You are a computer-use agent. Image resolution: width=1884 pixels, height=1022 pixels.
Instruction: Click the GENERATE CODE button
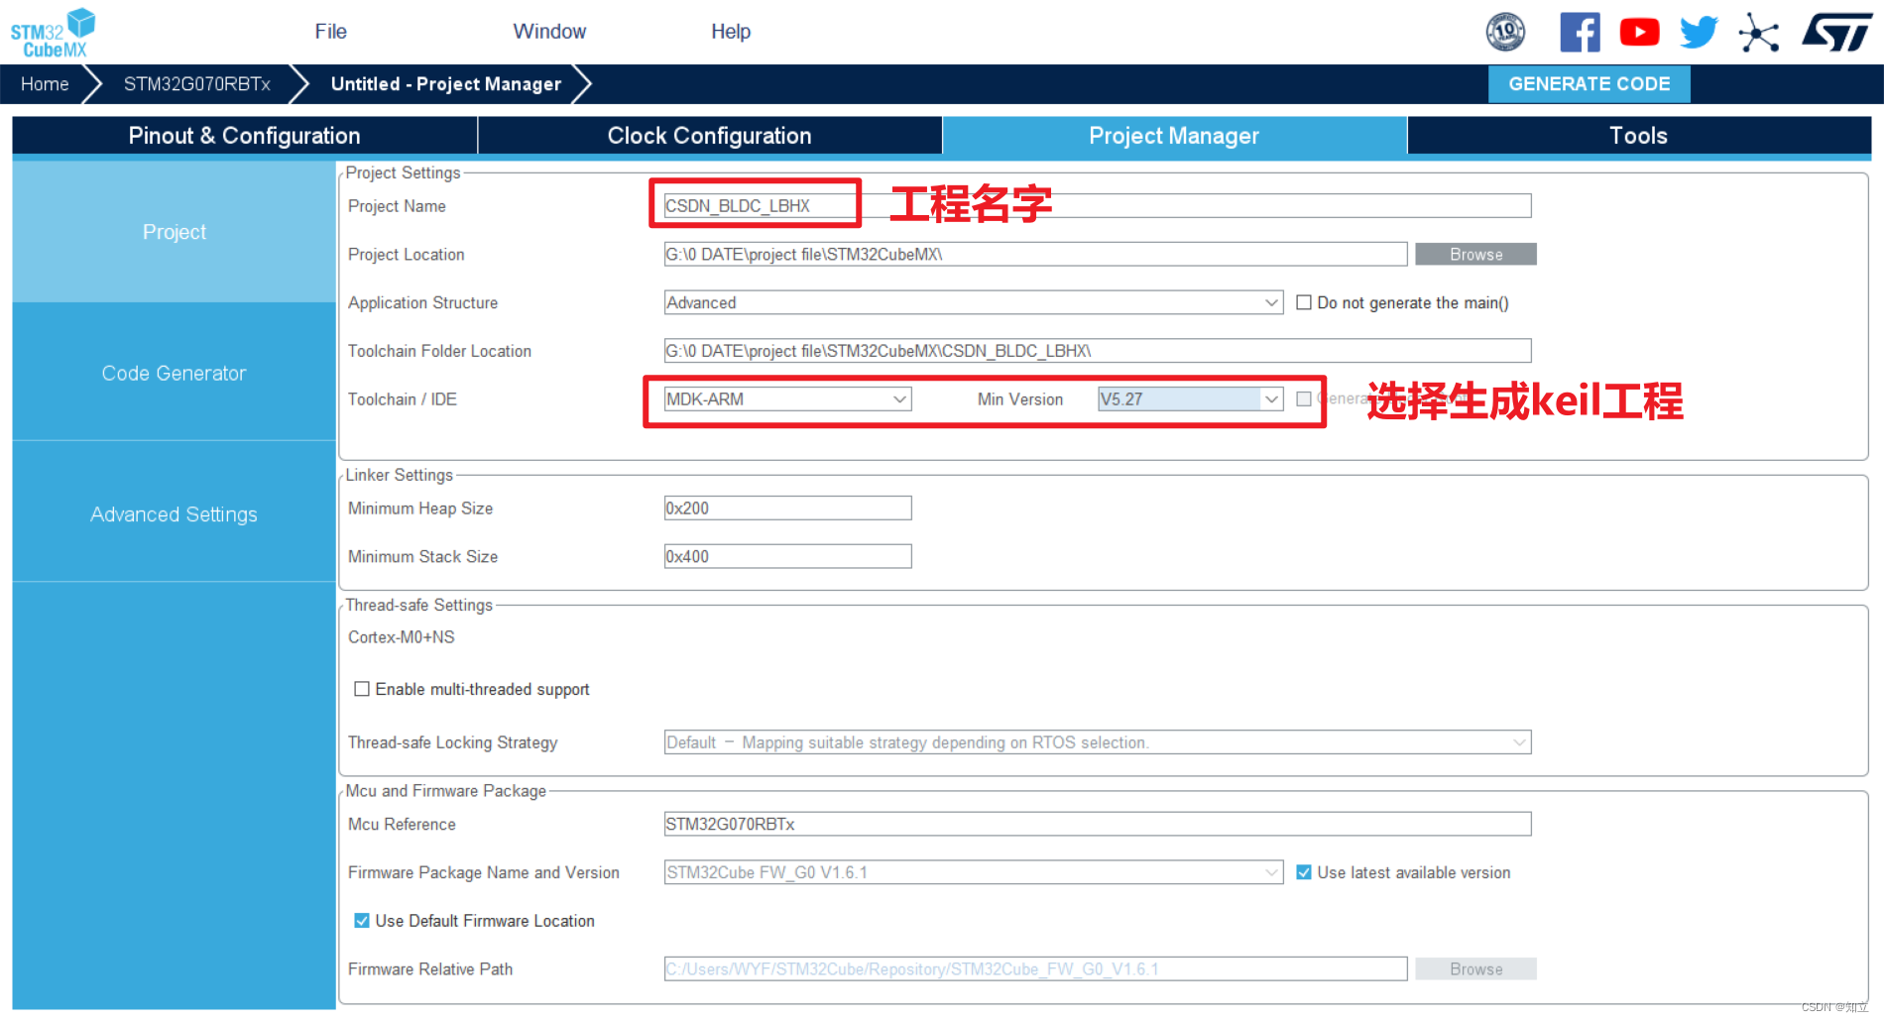coord(1590,84)
